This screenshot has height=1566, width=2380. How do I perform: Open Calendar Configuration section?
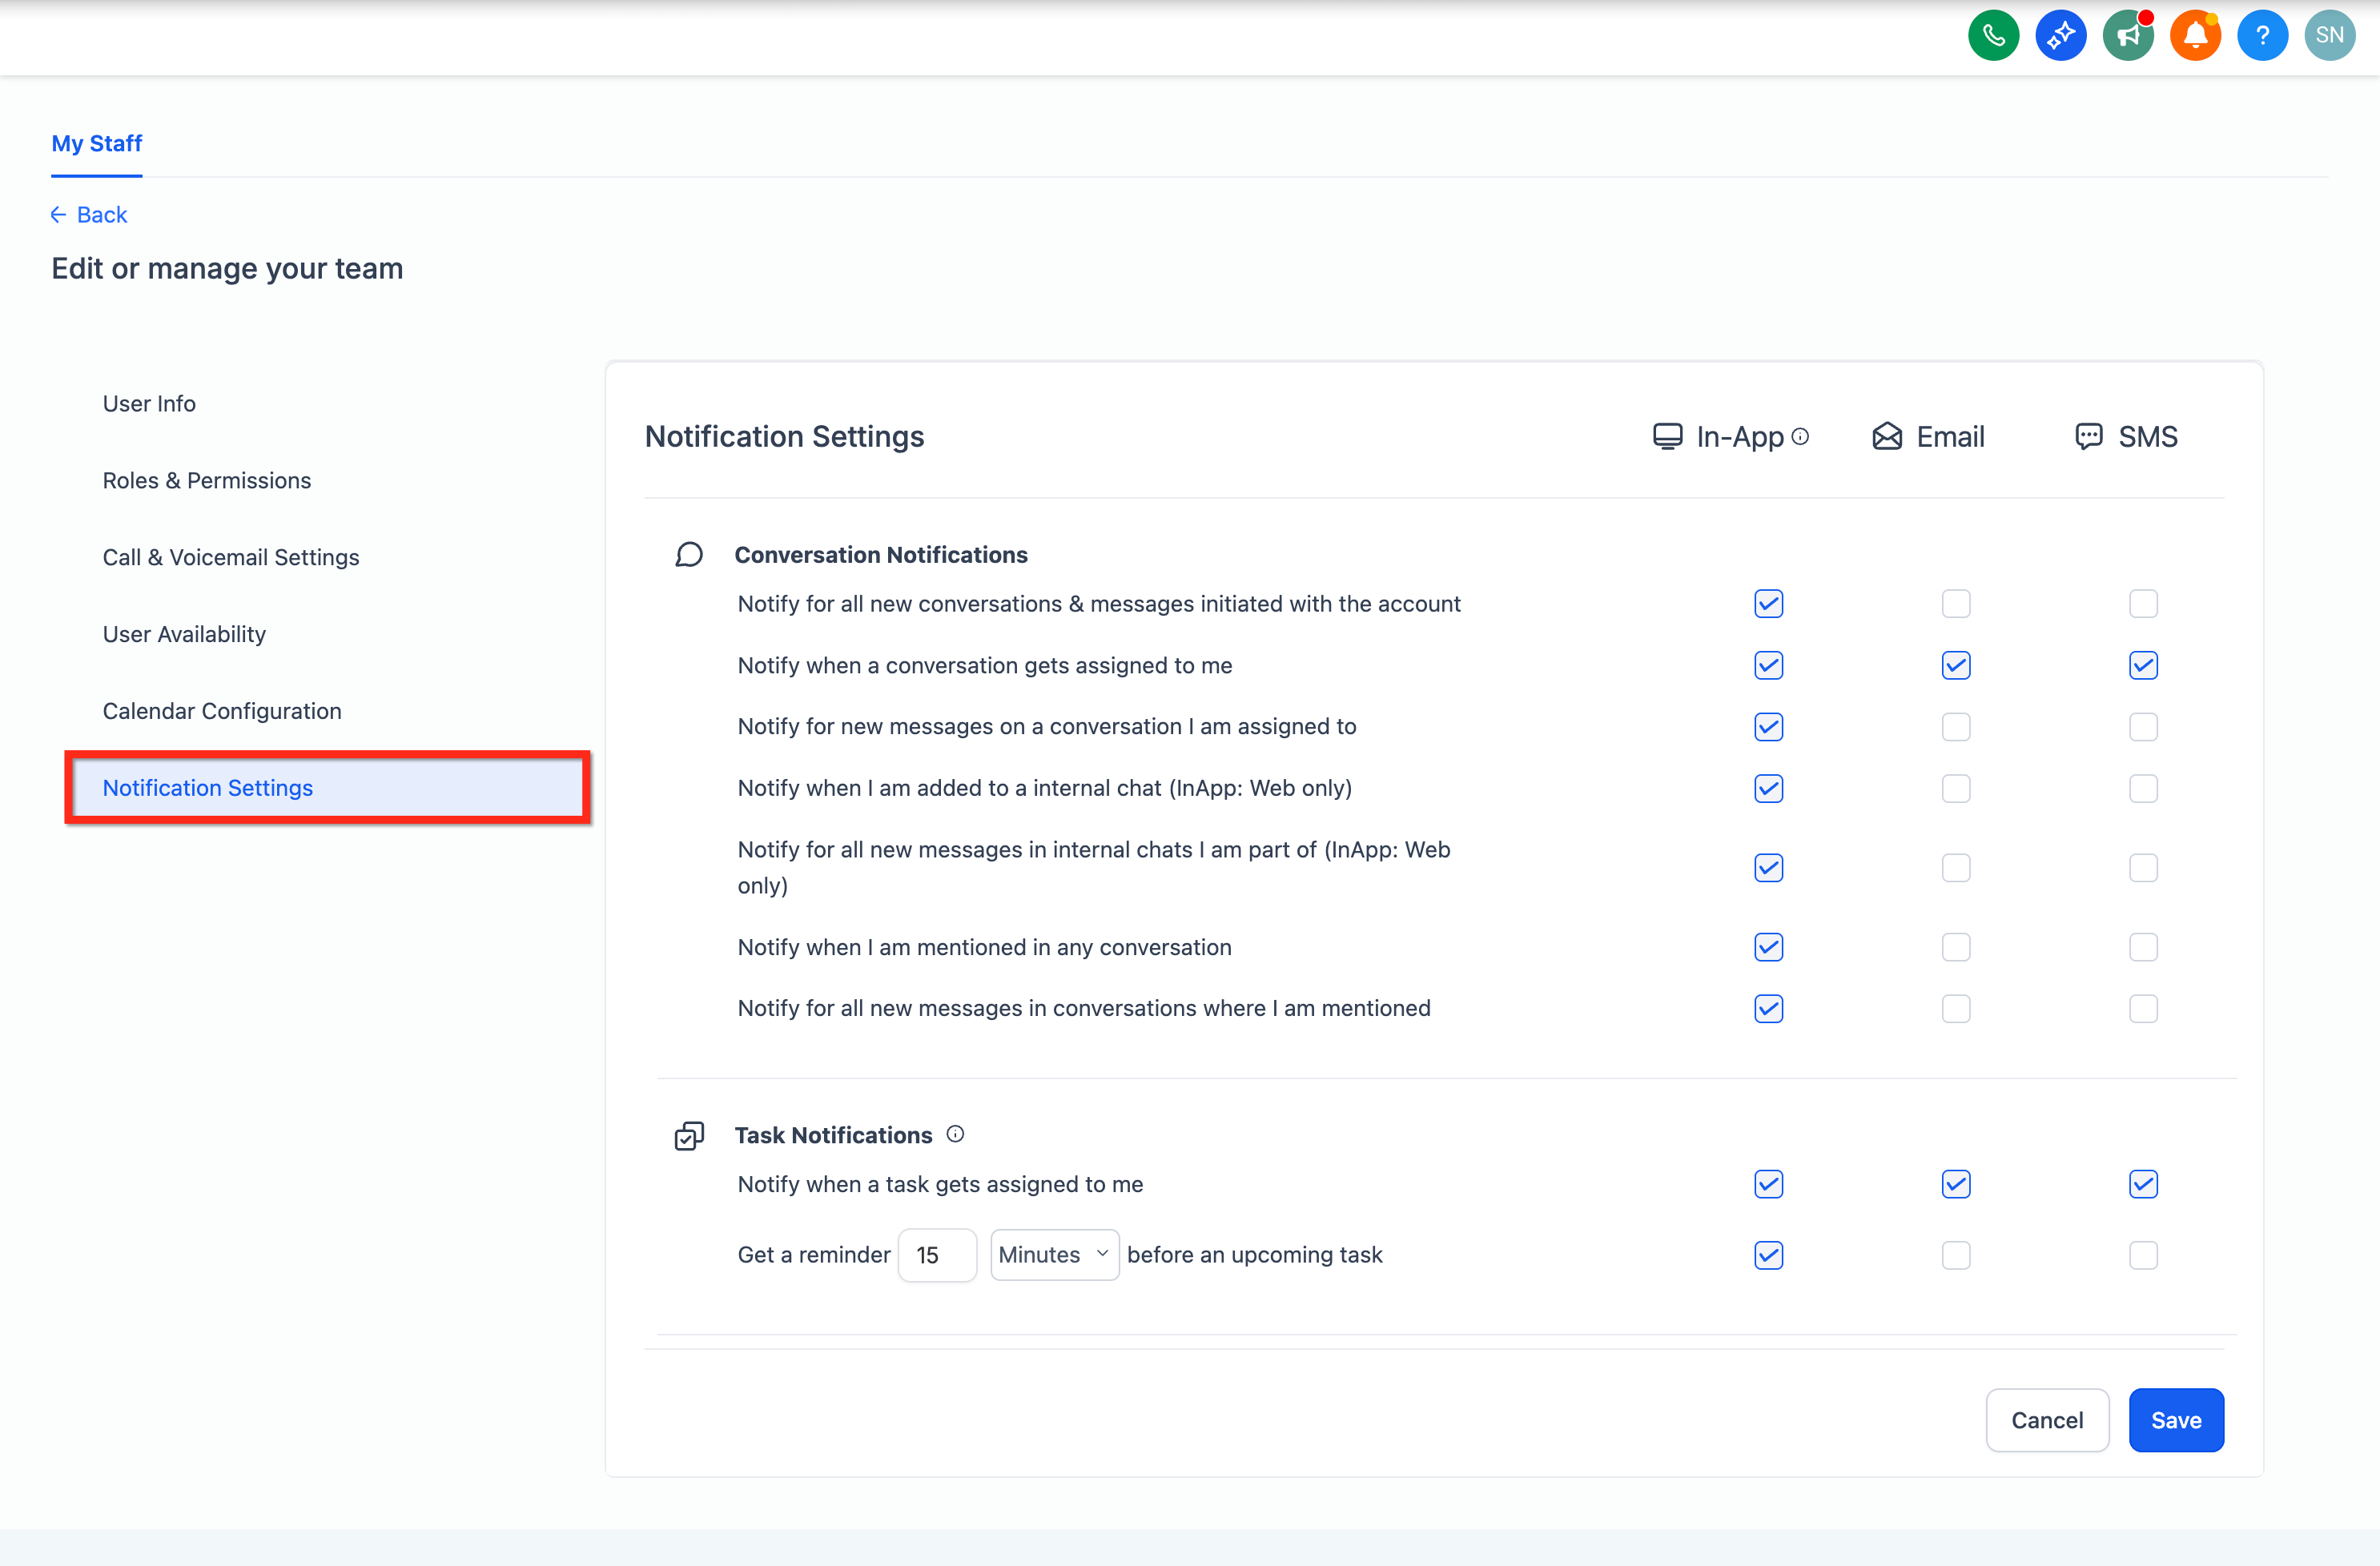click(222, 711)
